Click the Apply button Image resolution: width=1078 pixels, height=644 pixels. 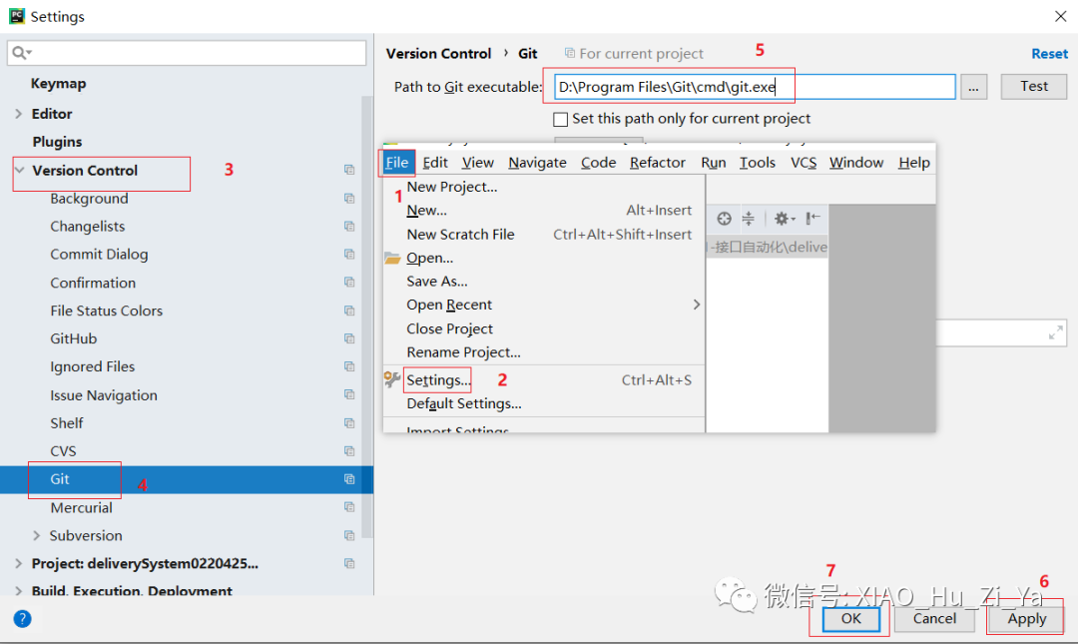pos(1027,619)
